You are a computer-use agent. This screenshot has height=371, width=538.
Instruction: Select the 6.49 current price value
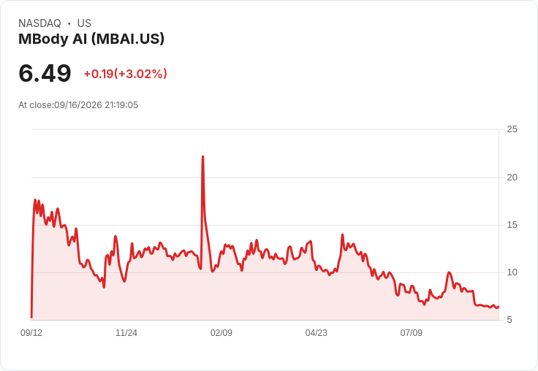point(45,73)
